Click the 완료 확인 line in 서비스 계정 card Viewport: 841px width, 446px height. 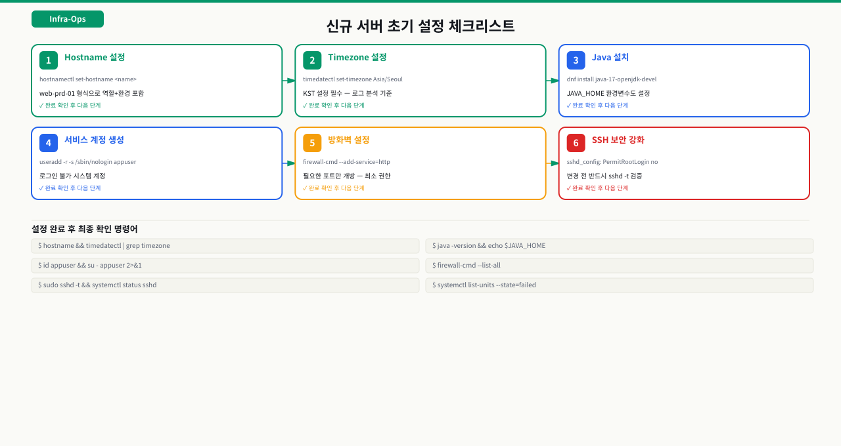[x=70, y=188]
